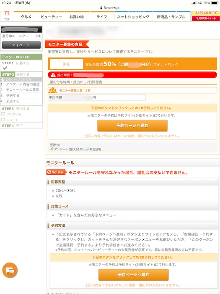The image size is (220, 294).
Task: Click the 謝礼付与時期 text line
Action: point(76,82)
